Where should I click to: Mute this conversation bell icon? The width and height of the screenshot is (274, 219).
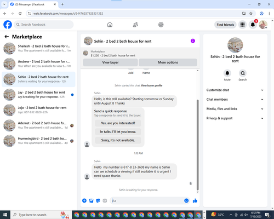[x=227, y=73]
